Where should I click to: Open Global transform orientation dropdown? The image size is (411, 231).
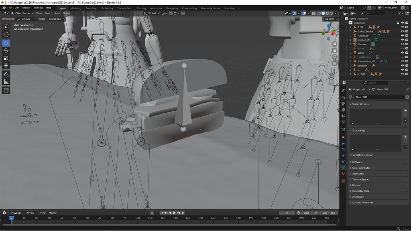[151, 13]
